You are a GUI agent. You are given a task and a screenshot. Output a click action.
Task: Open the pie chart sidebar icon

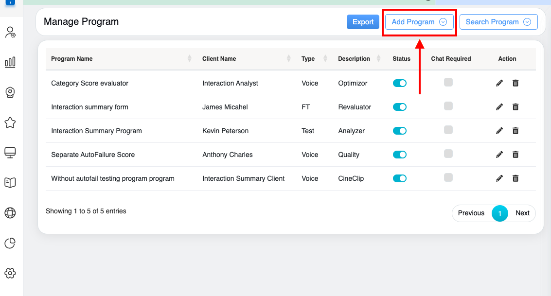pyautogui.click(x=10, y=243)
